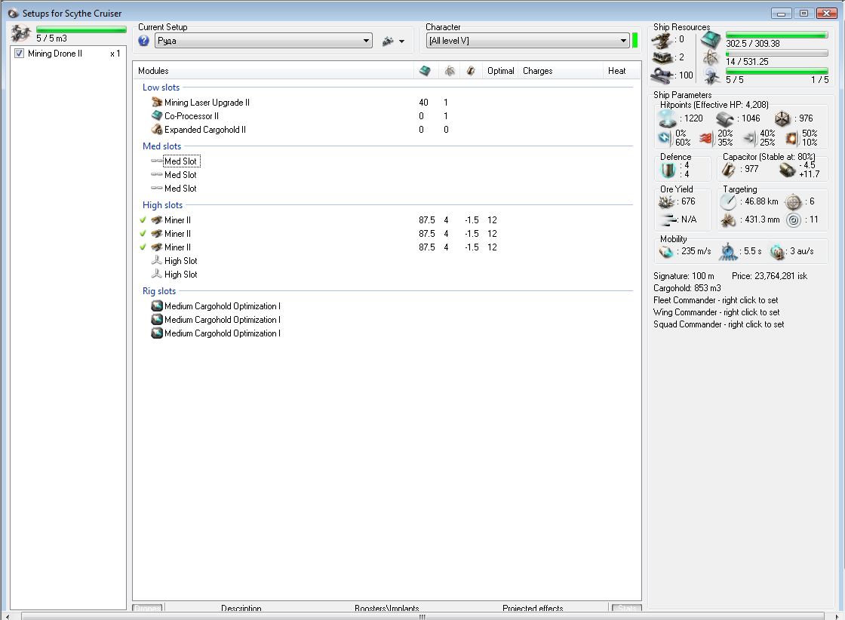Select the second empty Med Slot
This screenshot has height=620, width=845.
click(x=180, y=174)
